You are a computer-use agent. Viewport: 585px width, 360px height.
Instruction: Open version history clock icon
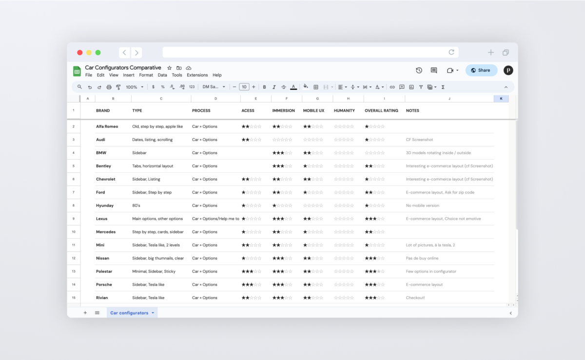pyautogui.click(x=419, y=70)
